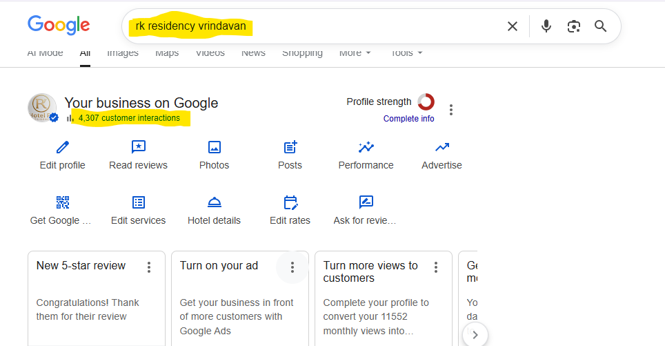The width and height of the screenshot is (665, 346).
Task: Expand the Tools dropdown
Action: tap(406, 53)
